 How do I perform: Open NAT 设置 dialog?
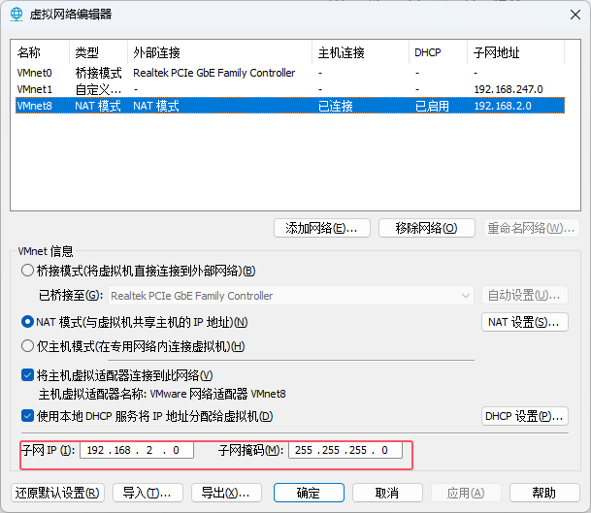pos(524,322)
